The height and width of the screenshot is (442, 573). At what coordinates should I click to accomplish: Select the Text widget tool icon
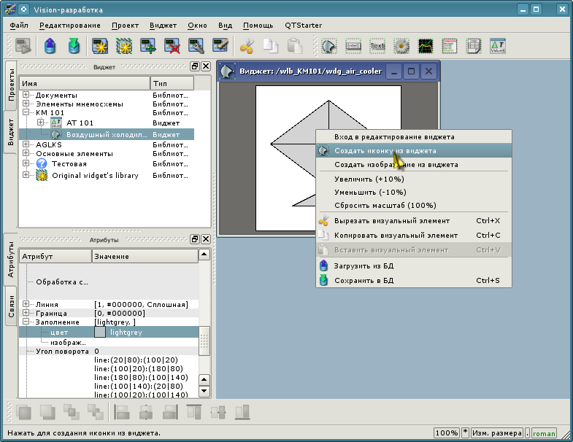377,47
